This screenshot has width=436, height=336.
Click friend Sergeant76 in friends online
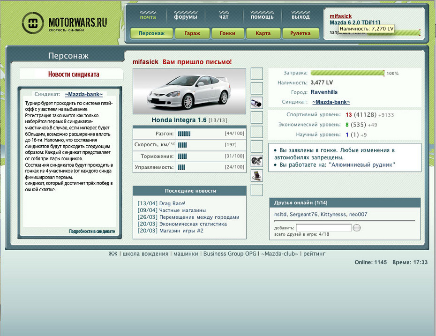304,214
